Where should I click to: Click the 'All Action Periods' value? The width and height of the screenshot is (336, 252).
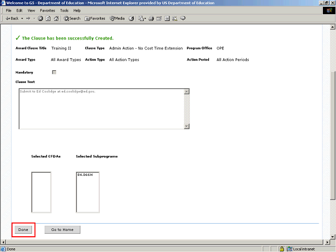pyautogui.click(x=233, y=60)
